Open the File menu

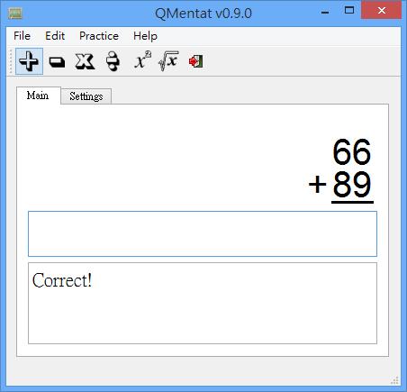pos(22,36)
